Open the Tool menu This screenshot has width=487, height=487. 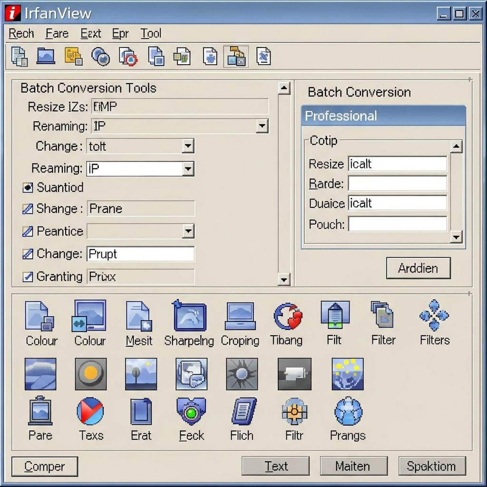tap(151, 33)
